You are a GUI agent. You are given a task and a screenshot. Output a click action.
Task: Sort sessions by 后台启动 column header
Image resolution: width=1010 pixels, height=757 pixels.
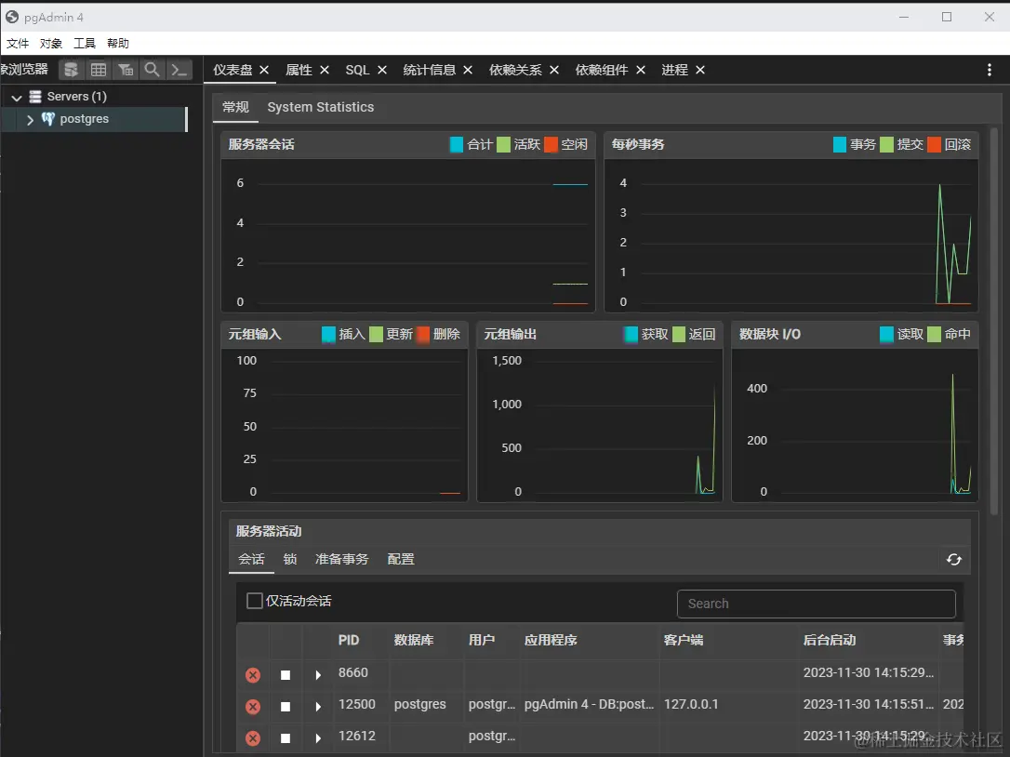tap(830, 640)
